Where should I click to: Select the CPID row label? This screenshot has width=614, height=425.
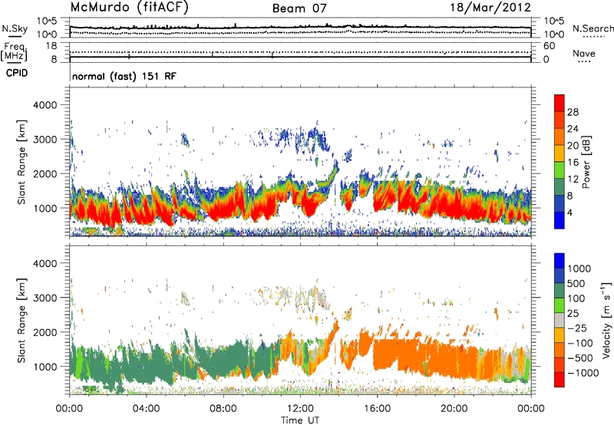point(17,73)
